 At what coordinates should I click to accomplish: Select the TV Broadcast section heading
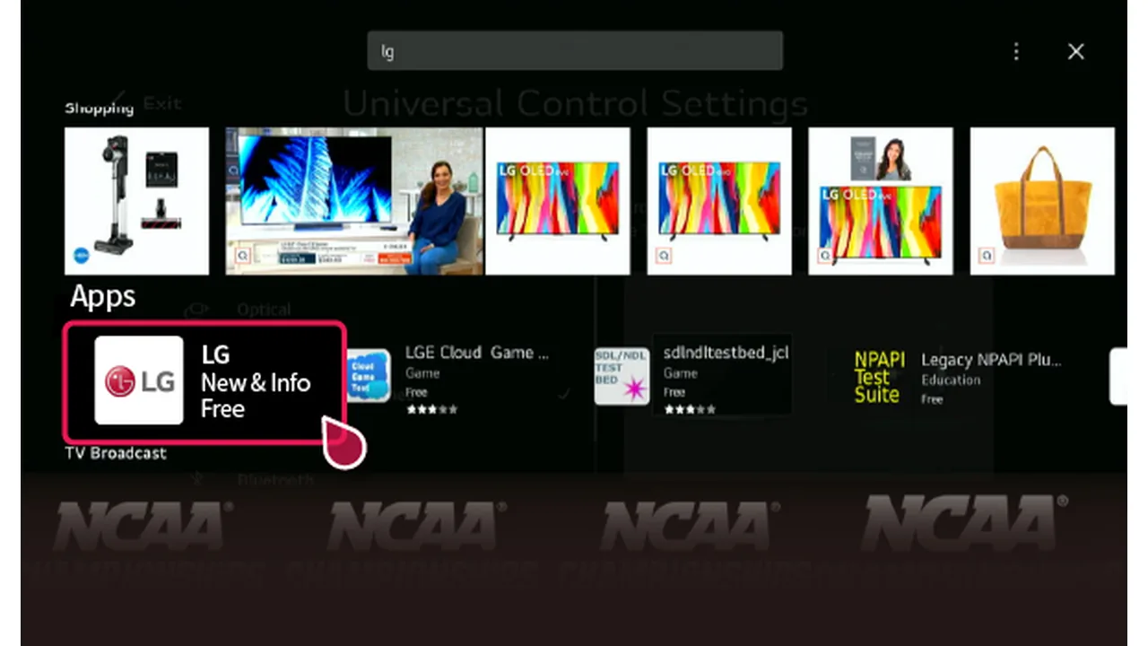116,453
